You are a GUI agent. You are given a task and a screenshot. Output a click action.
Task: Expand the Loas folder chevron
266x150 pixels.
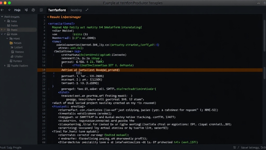tap(5, 21)
